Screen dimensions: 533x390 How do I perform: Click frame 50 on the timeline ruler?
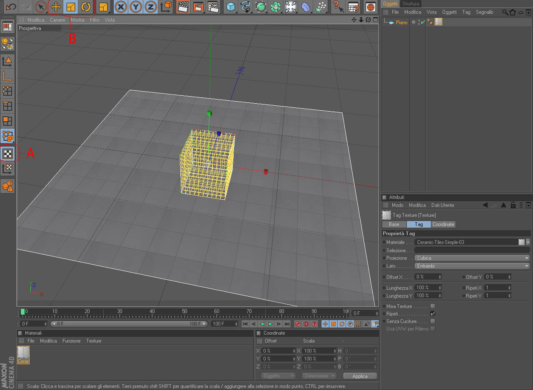point(184,311)
